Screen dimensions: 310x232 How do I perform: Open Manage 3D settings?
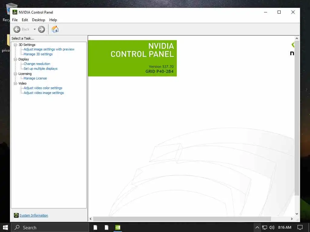click(x=38, y=54)
